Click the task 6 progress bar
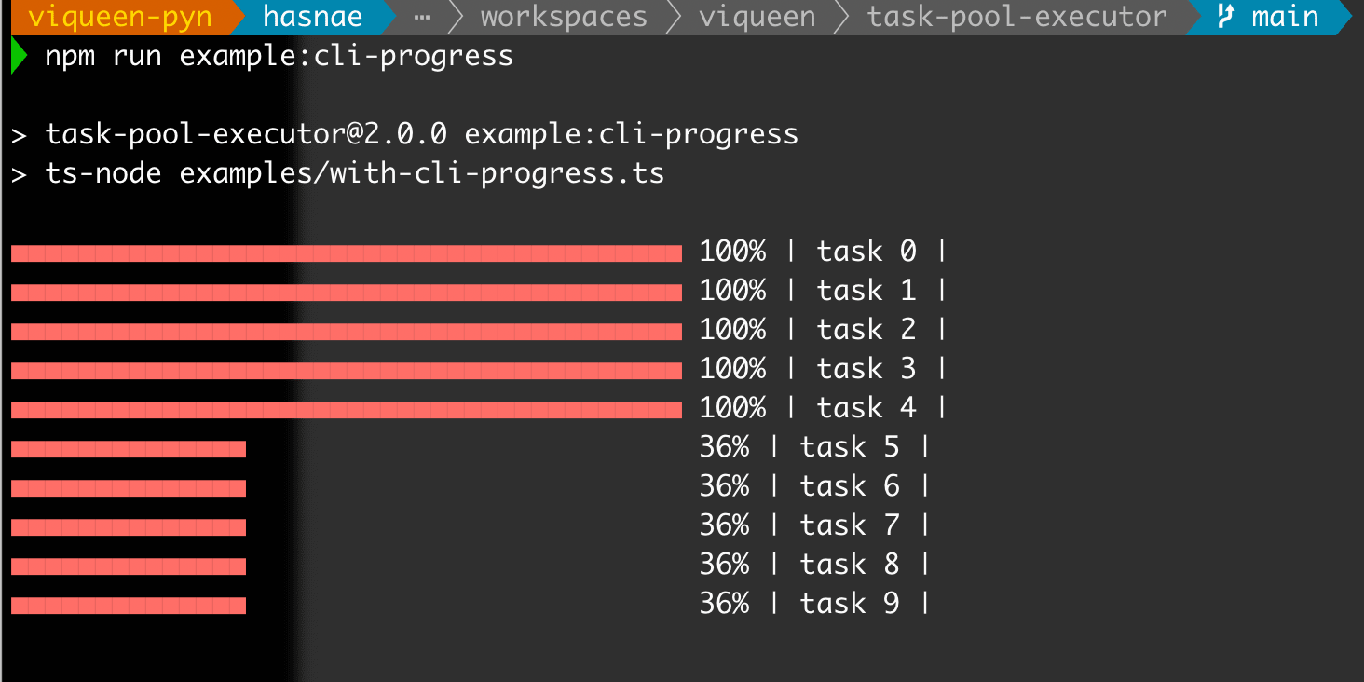 pyautogui.click(x=129, y=488)
